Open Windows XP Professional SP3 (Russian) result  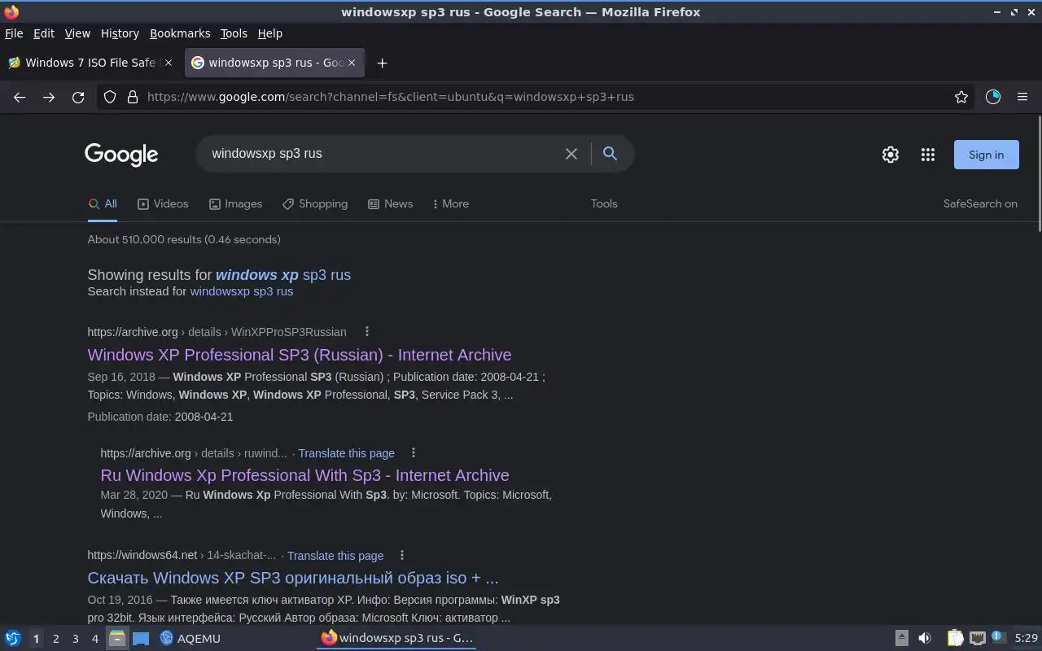(x=300, y=355)
